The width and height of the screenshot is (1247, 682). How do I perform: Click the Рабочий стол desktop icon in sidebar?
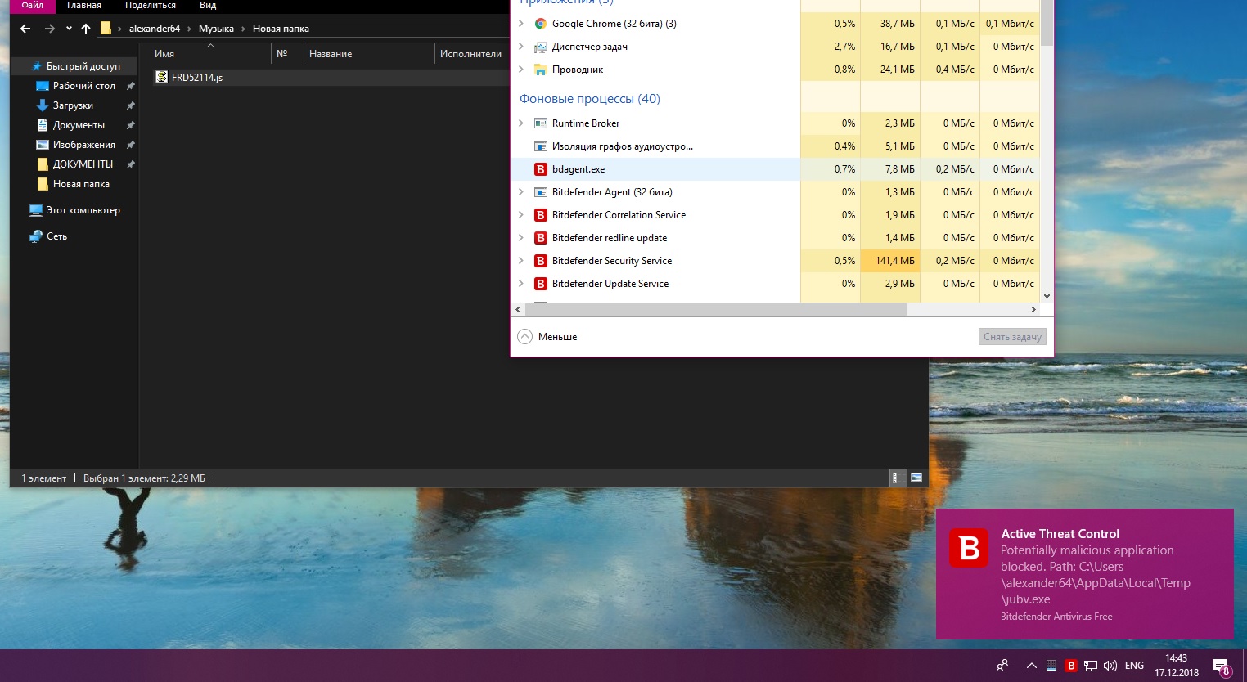click(x=43, y=86)
